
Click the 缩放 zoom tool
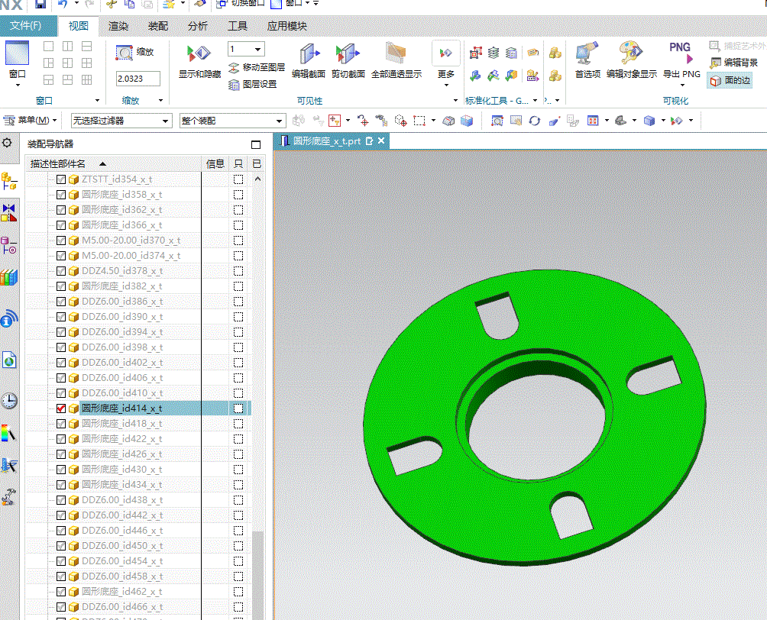[135, 53]
